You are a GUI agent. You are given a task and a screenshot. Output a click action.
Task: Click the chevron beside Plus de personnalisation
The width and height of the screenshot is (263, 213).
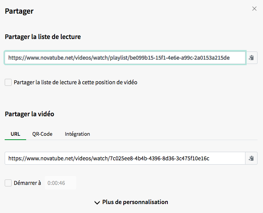tap(97, 202)
